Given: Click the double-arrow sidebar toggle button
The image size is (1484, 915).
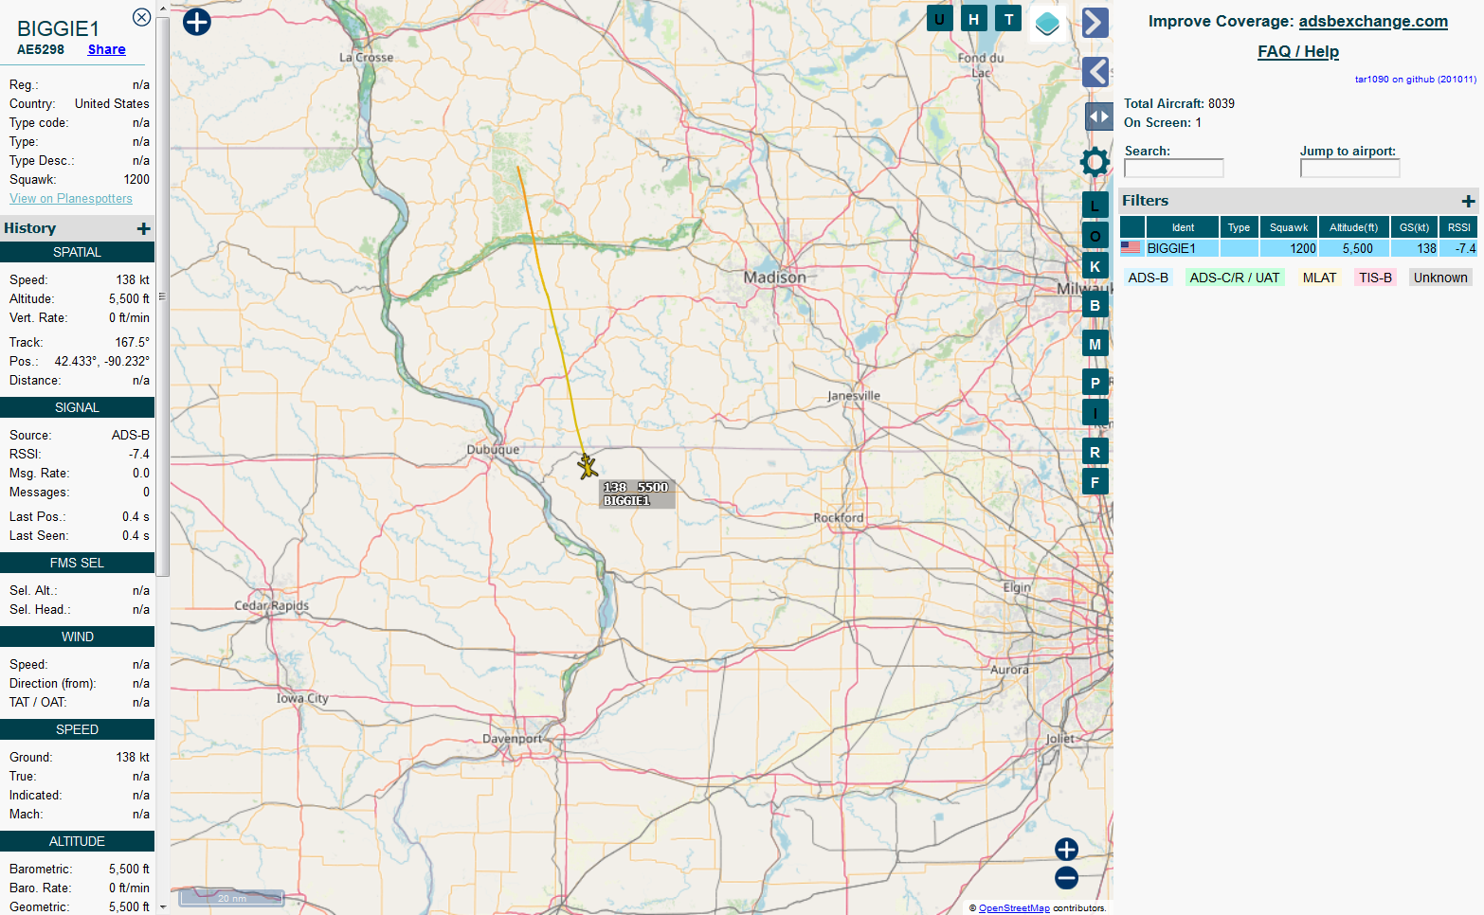Looking at the screenshot, I should pos(1098,117).
